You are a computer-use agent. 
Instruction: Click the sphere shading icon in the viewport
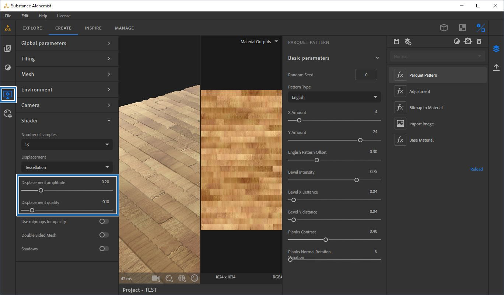195,278
